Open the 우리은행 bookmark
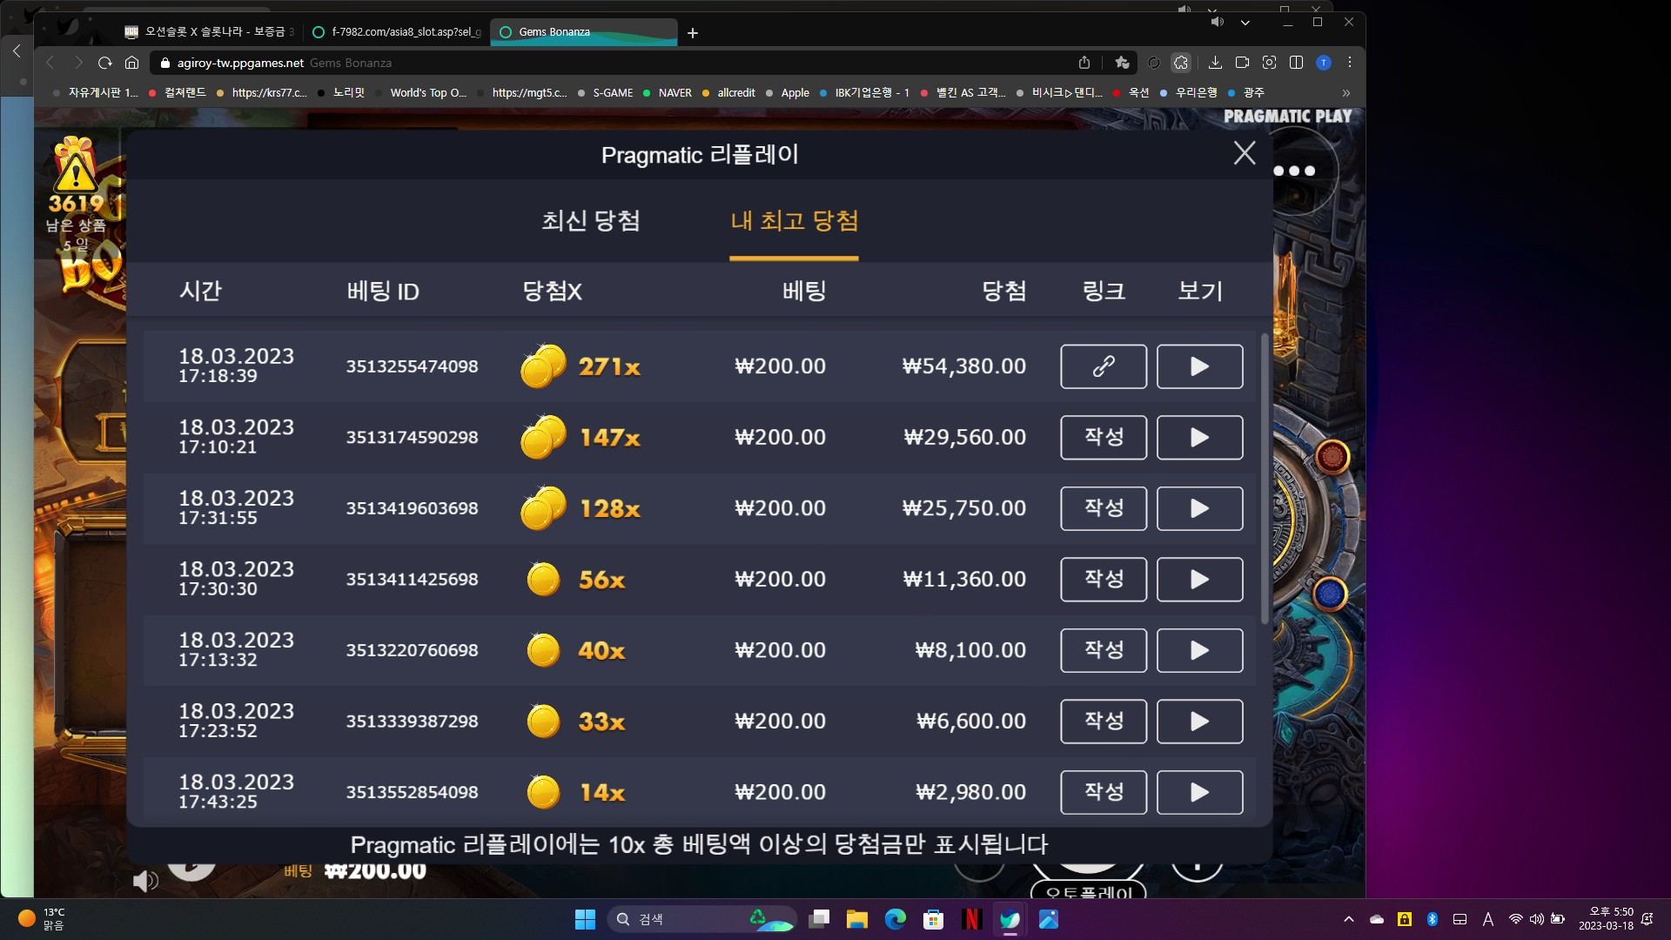 click(x=1189, y=93)
